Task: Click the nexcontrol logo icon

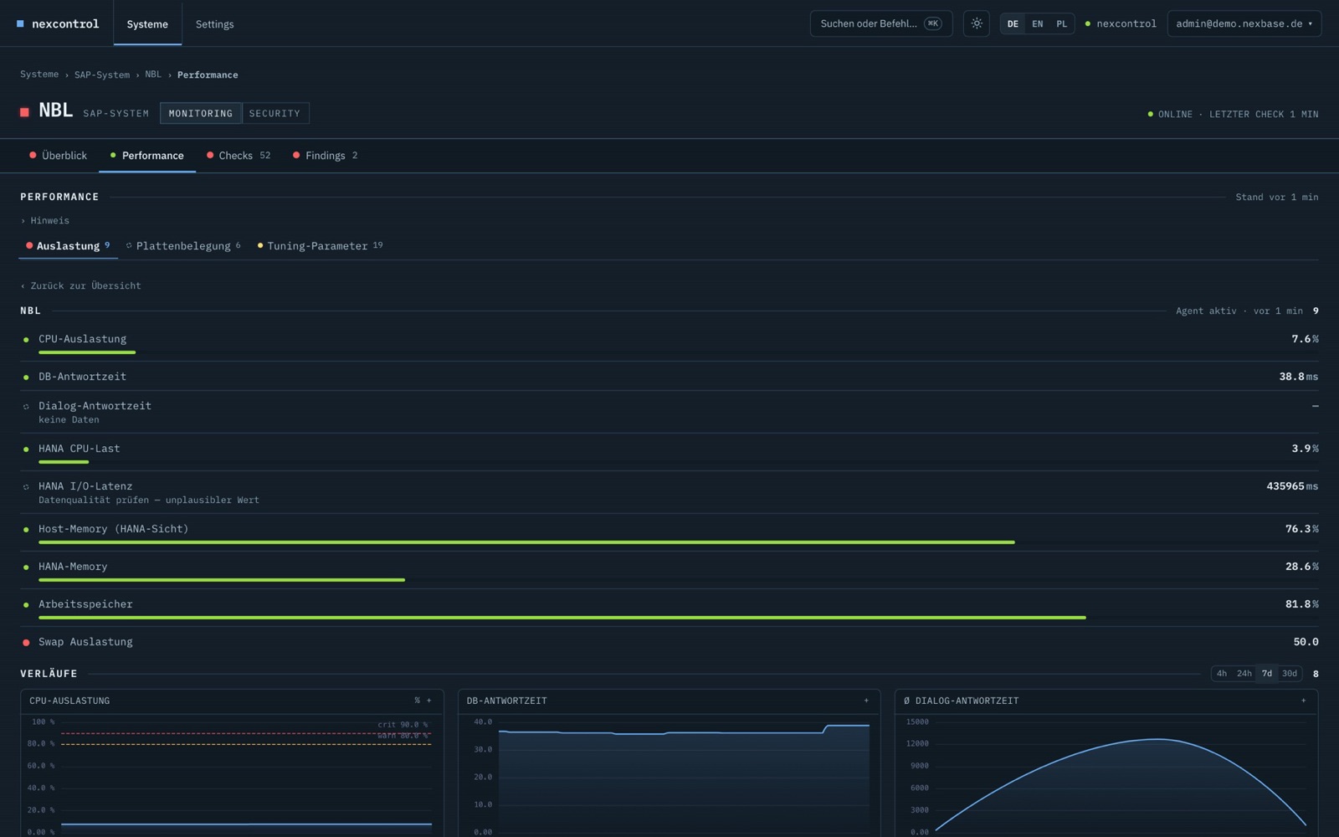Action: click(x=20, y=23)
